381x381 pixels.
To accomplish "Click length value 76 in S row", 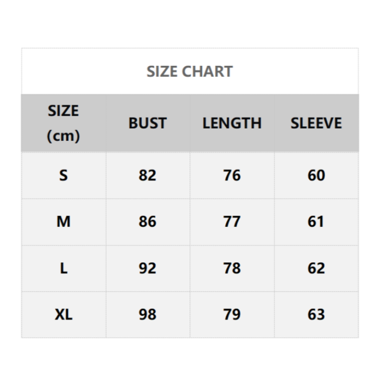I will (232, 175).
